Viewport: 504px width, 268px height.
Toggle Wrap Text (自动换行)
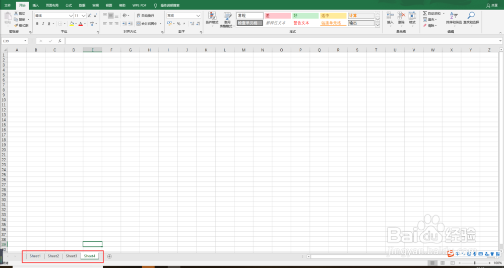pyautogui.click(x=145, y=16)
